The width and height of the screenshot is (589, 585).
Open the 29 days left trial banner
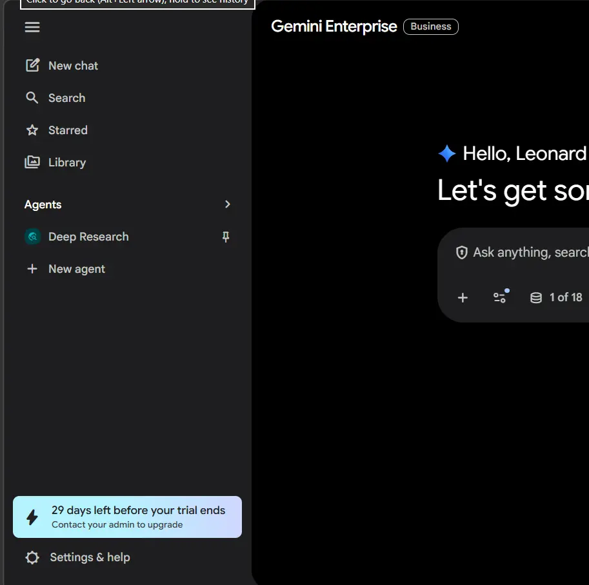(127, 517)
